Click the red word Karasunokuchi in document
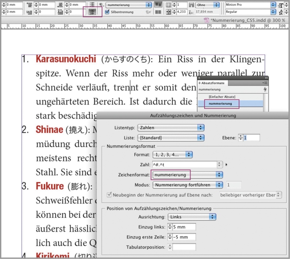The width and height of the screenshot is (290, 259). click(66, 59)
